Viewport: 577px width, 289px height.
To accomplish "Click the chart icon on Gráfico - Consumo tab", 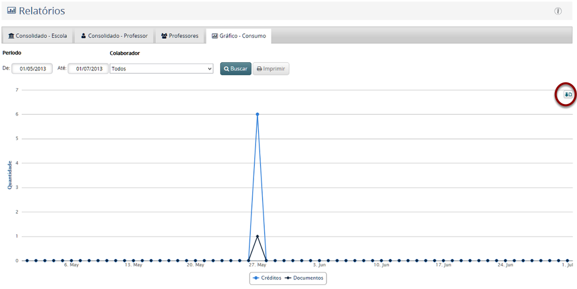I will tap(215, 36).
